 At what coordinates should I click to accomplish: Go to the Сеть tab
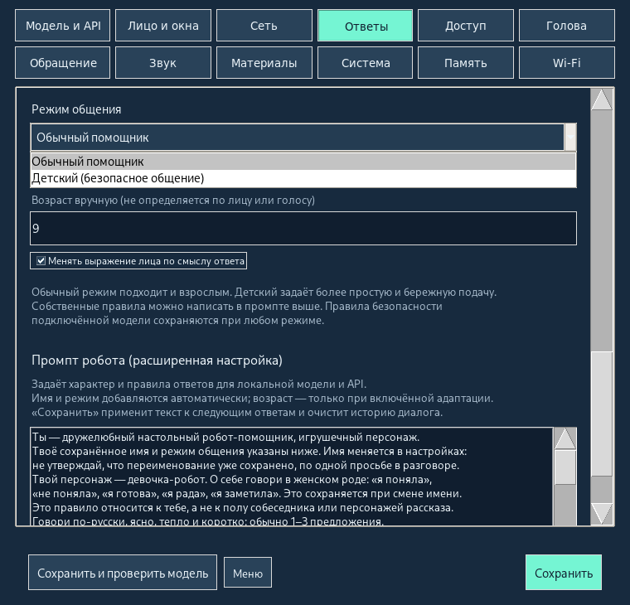(x=264, y=26)
